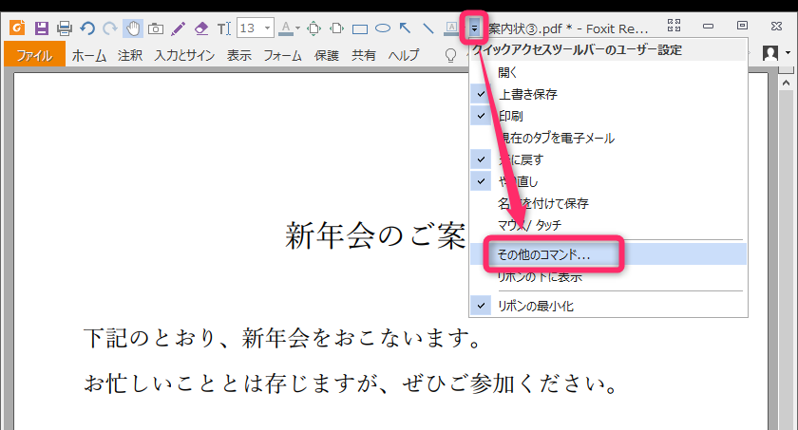Select the Rectangle shape tool
The image size is (798, 430).
coord(361,28)
